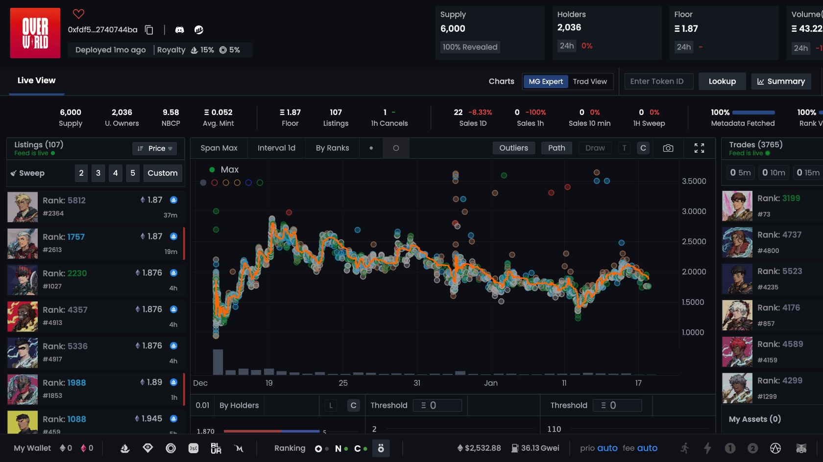Click the Enter Token ID field

[659, 81]
